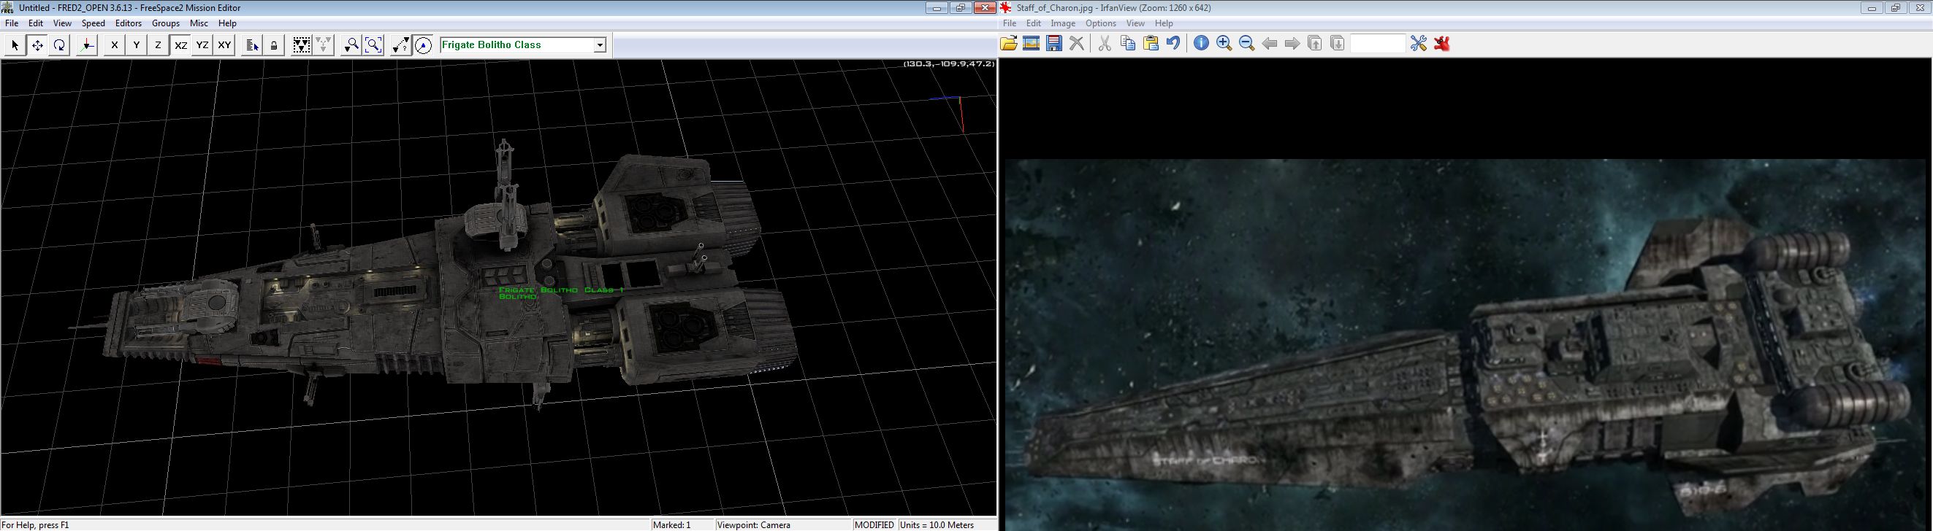The height and width of the screenshot is (531, 1933).
Task: Click the green Frigate Bolitho Class 1 label
Action: [x=561, y=290]
